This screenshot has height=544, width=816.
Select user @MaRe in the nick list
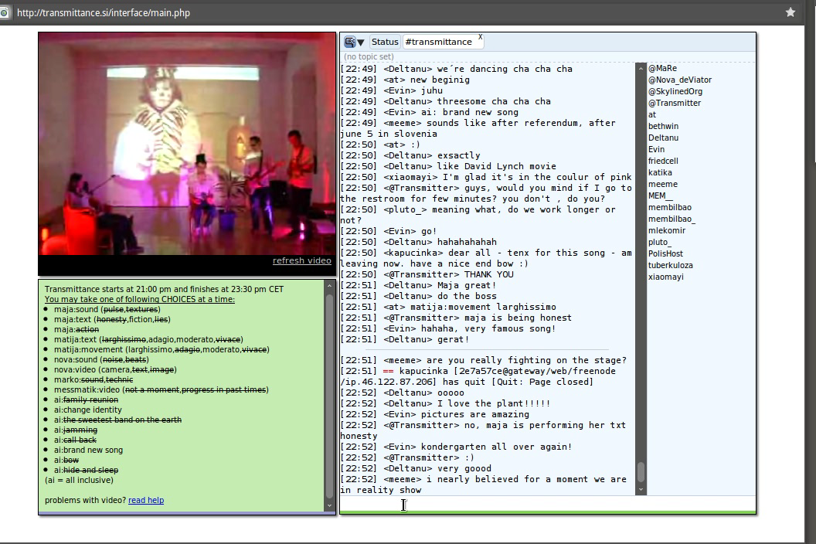(662, 68)
